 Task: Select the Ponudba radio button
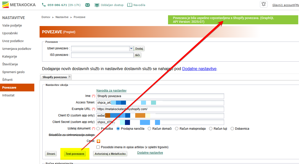pos(98,129)
